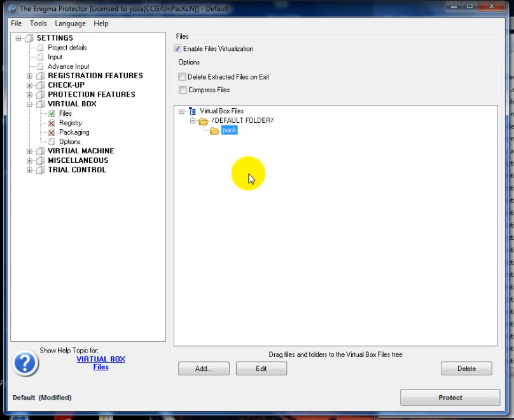Select the MISCELLANEOUS label
This screenshot has height=420, width=514.
pos(78,160)
